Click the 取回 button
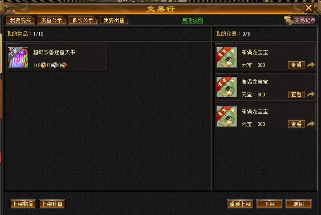 pyautogui.click(x=298, y=204)
